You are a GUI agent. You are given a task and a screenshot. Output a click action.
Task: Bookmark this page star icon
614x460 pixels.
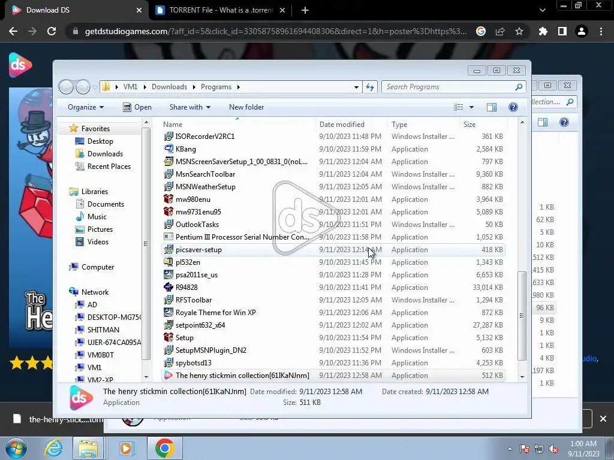point(519,31)
